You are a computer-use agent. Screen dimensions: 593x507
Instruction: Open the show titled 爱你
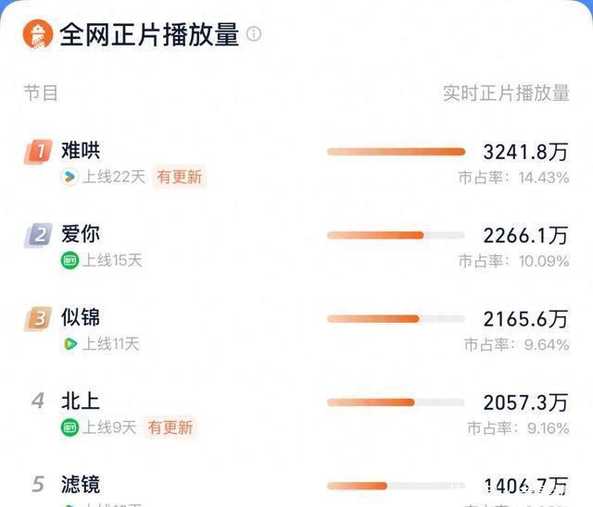tap(81, 234)
